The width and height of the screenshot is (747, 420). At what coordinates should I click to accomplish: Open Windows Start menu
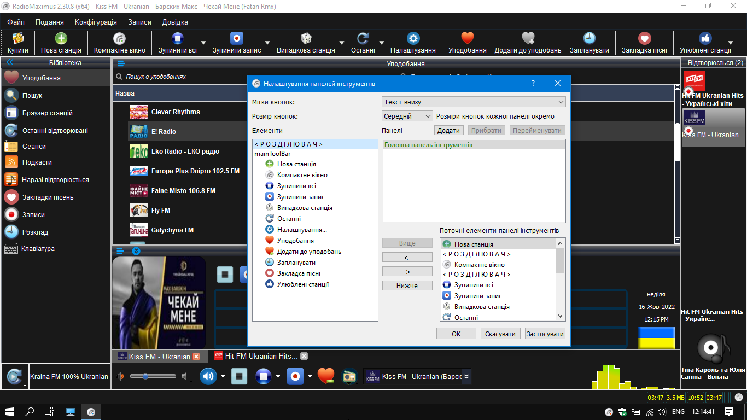pos(10,412)
